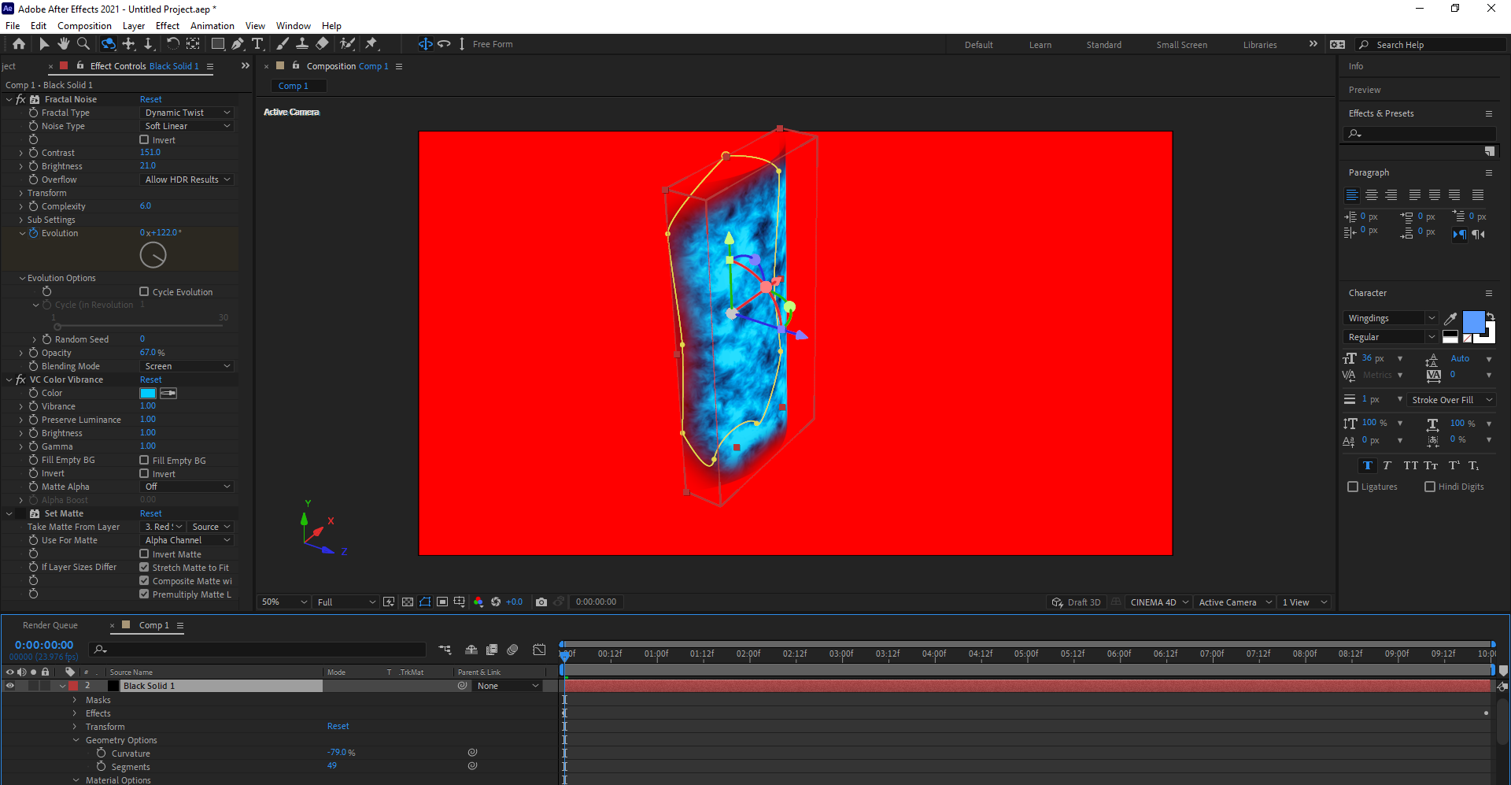Collapse the Geometry Options group
1511x785 pixels.
tap(76, 740)
